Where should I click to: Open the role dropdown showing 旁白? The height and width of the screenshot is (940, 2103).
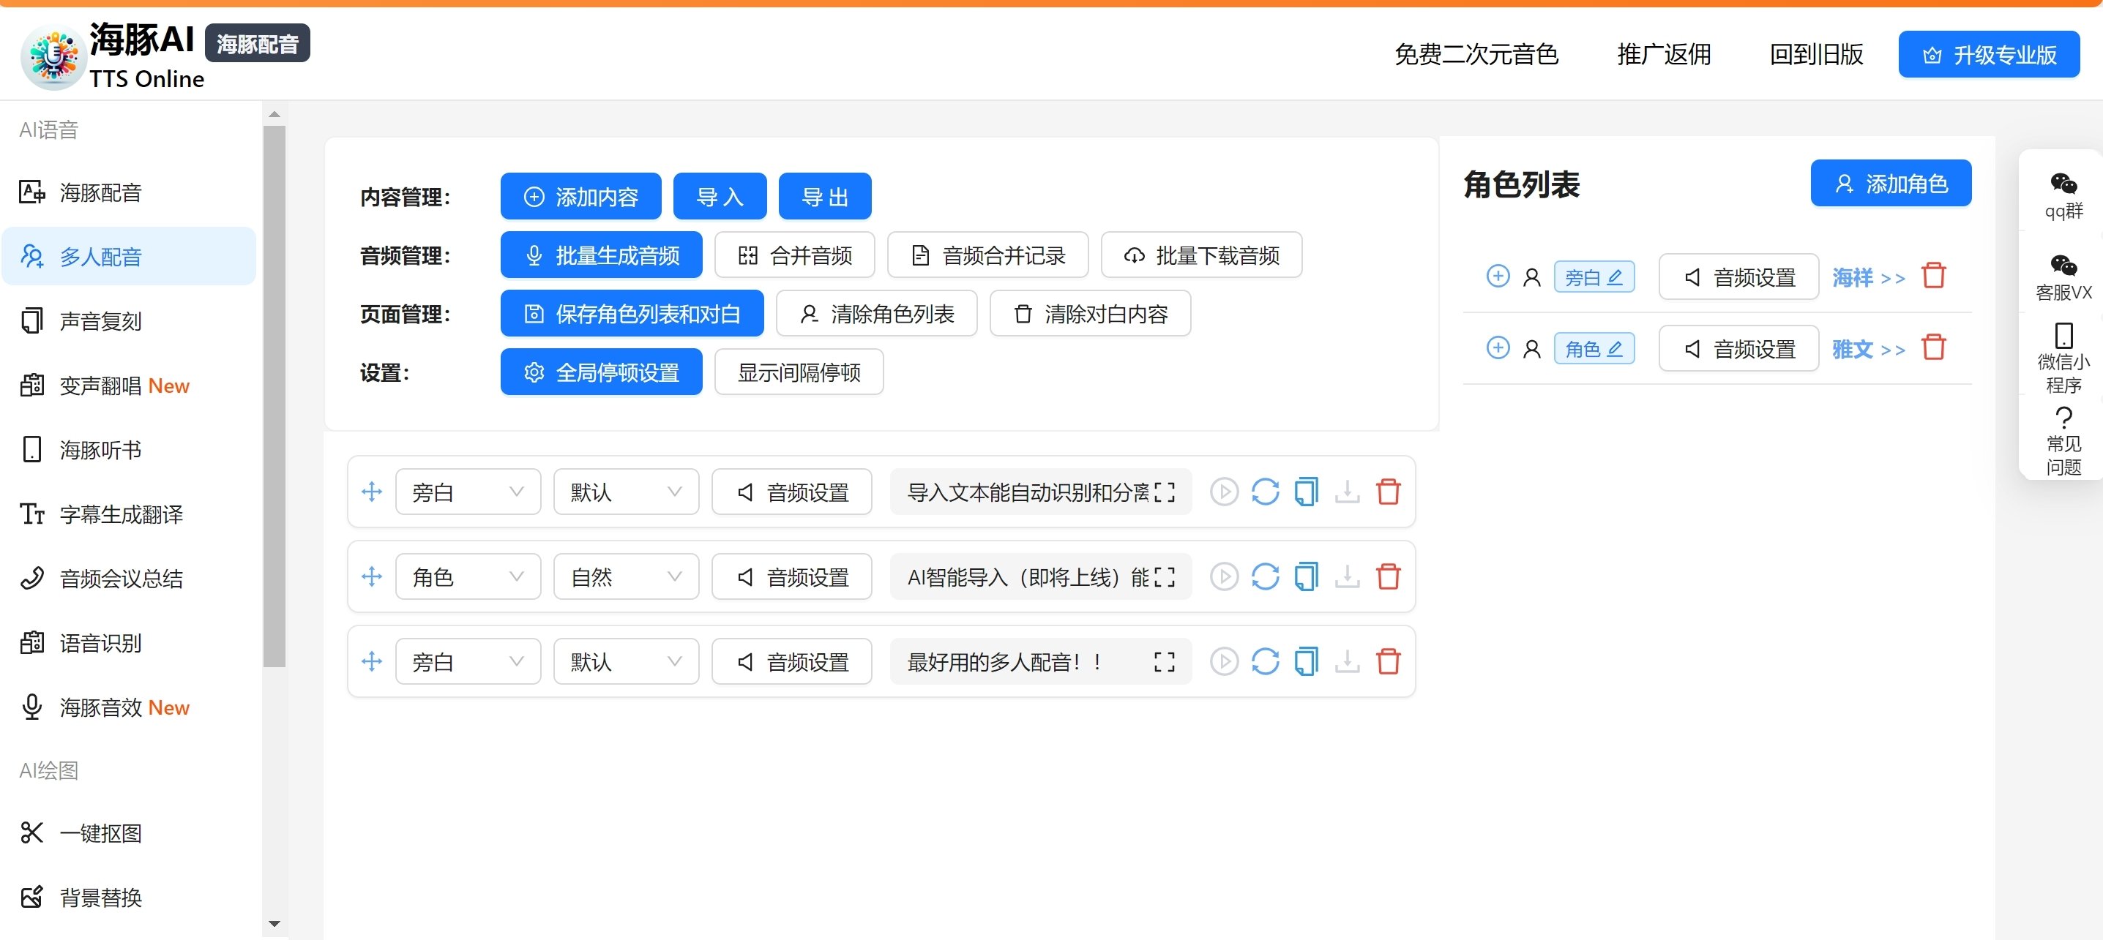pos(468,492)
